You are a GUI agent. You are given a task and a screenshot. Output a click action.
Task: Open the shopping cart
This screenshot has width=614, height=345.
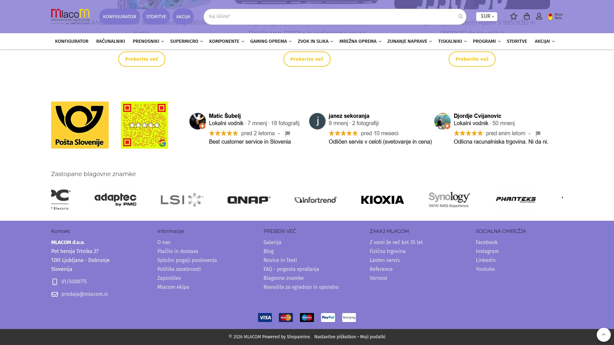[526, 16]
